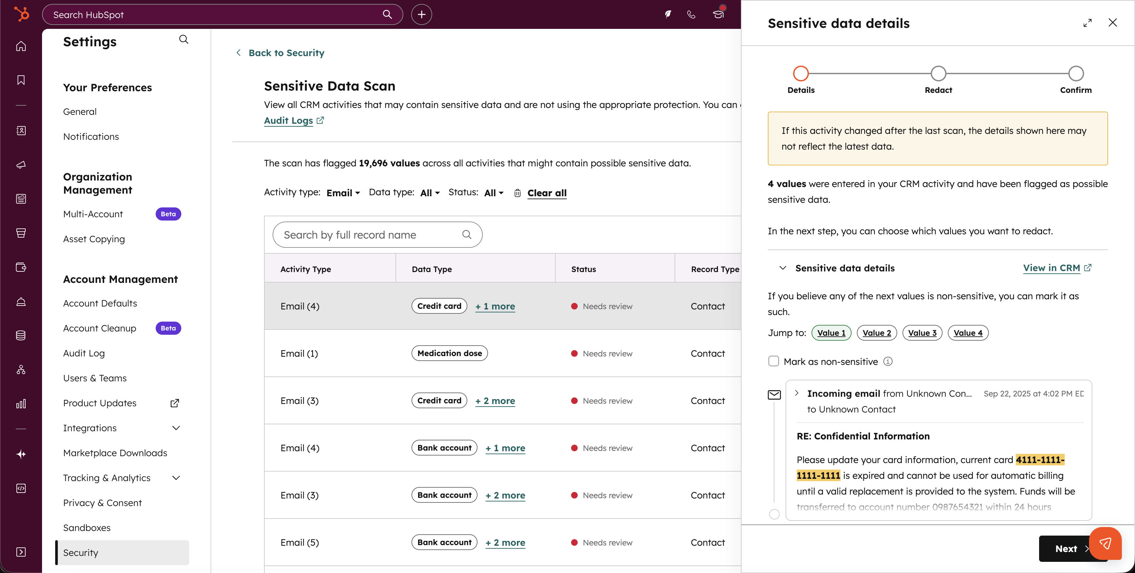Click the Search by full record name field
Image resolution: width=1135 pixels, height=573 pixels.
click(370, 235)
